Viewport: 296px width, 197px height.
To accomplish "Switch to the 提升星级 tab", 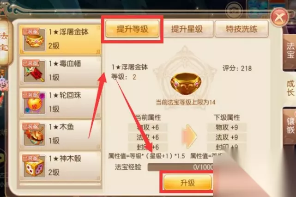I will point(187,29).
